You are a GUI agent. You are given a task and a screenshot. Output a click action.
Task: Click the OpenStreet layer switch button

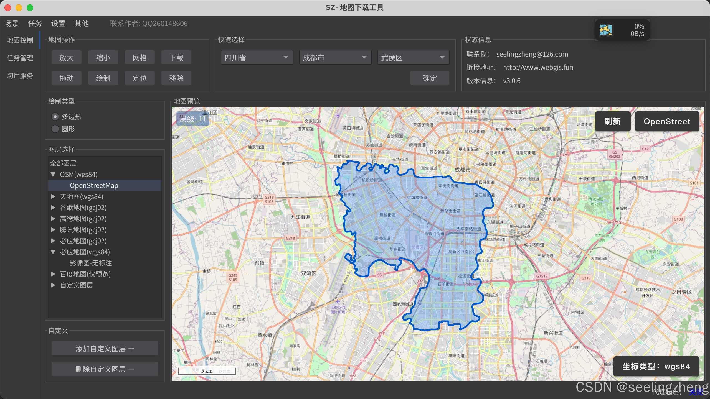667,121
